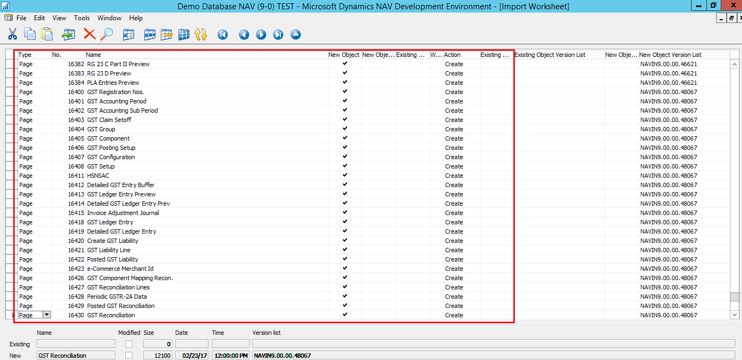Click the table icon left of the orange-arrow table
Screen dimensions: 742x360
150,34
